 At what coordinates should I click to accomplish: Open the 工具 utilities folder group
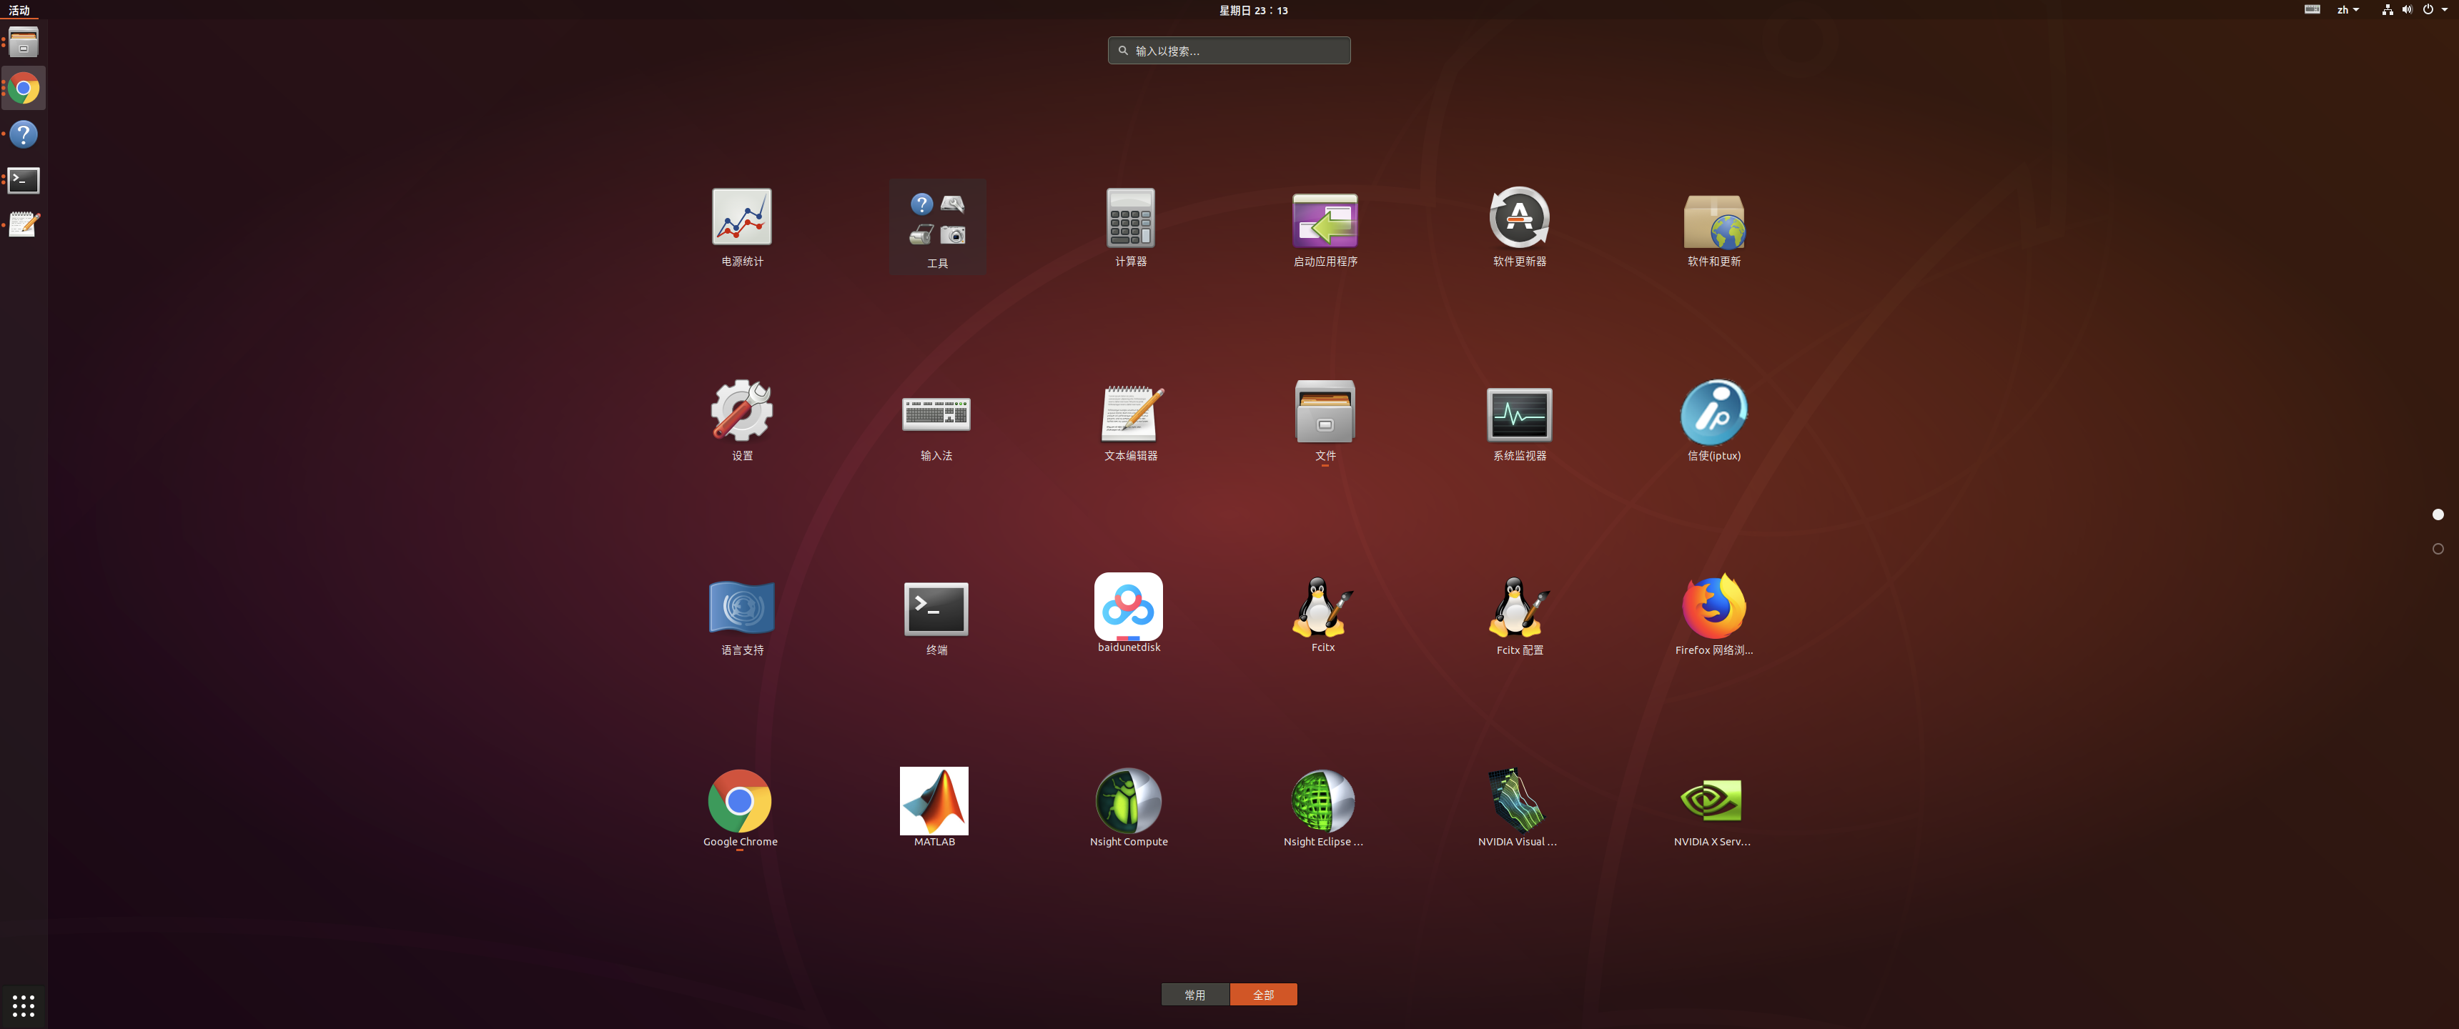pos(937,225)
